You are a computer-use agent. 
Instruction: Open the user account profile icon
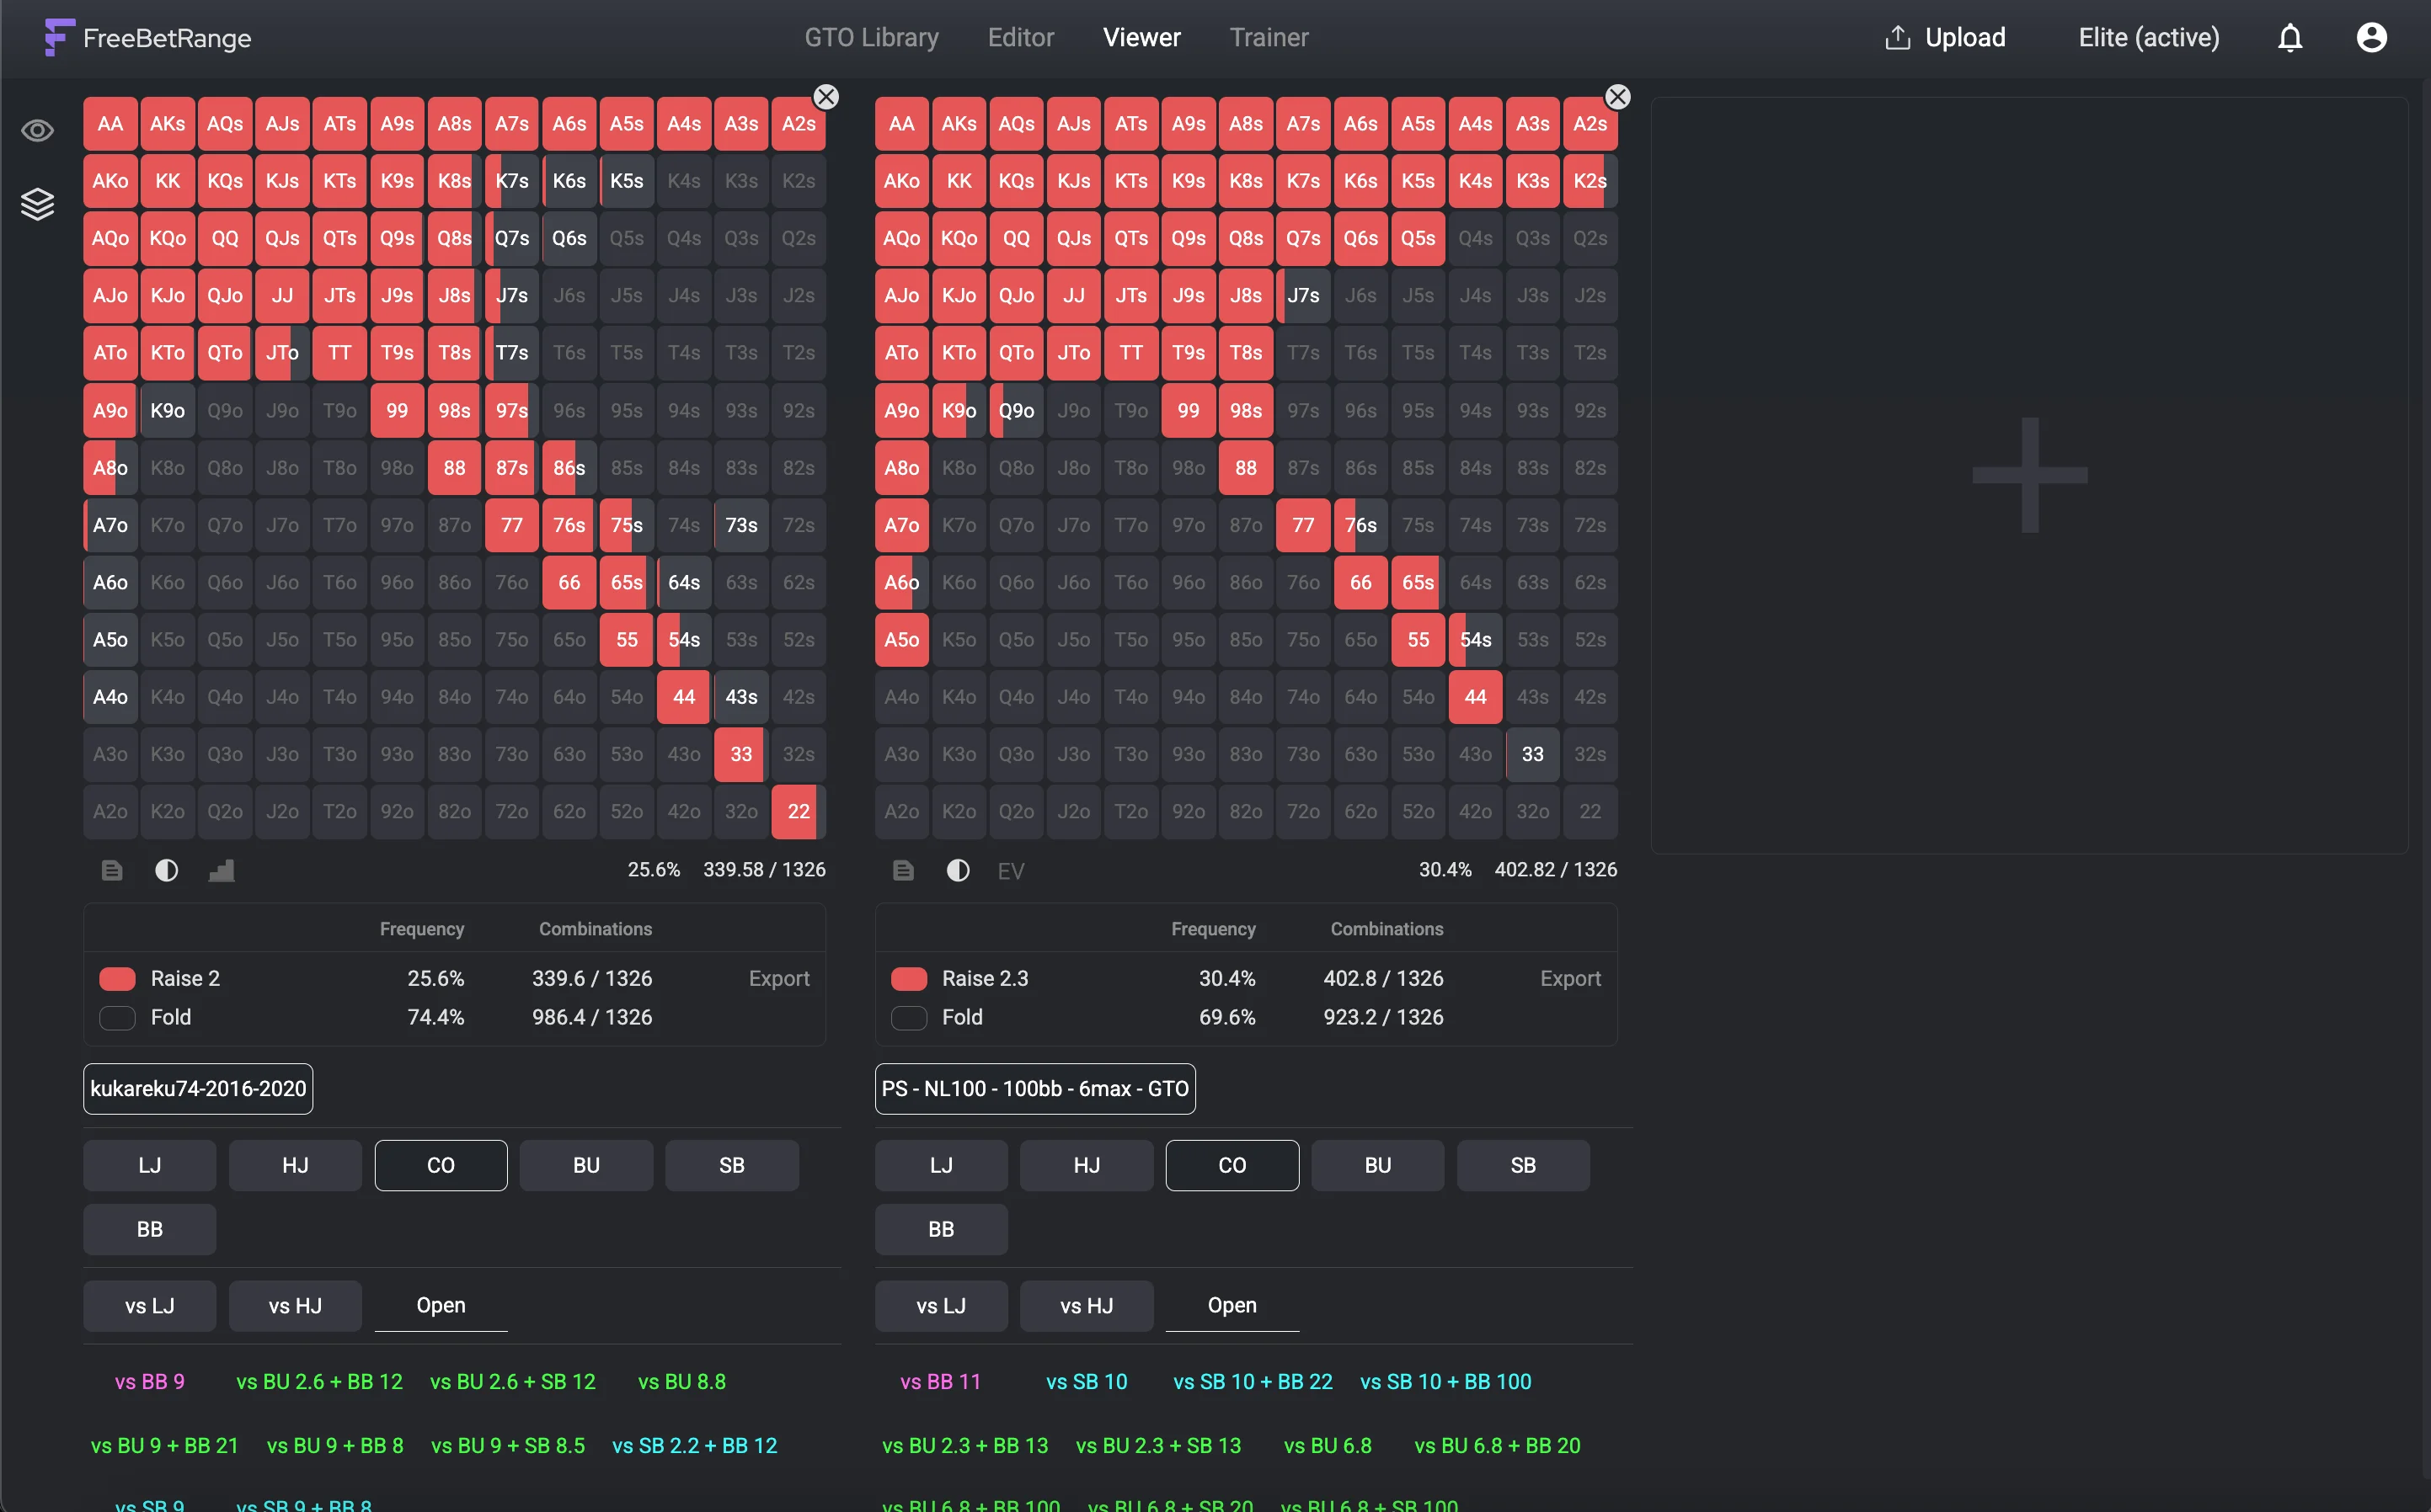pos(2371,38)
